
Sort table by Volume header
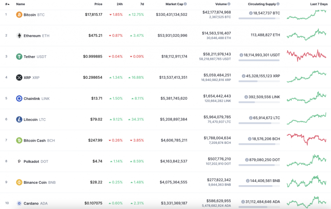[x=221, y=4]
